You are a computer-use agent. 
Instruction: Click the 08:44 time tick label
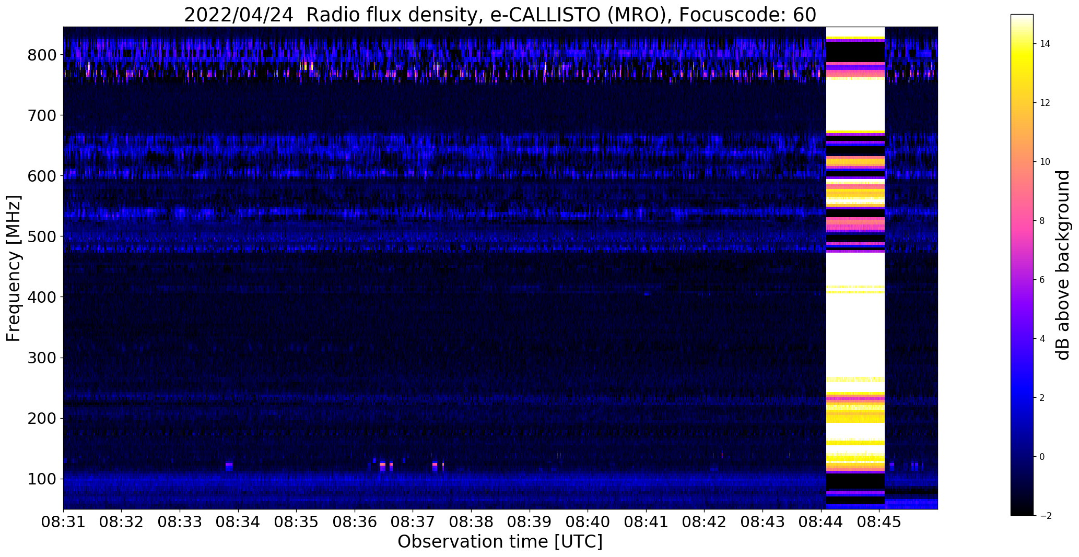point(821,522)
